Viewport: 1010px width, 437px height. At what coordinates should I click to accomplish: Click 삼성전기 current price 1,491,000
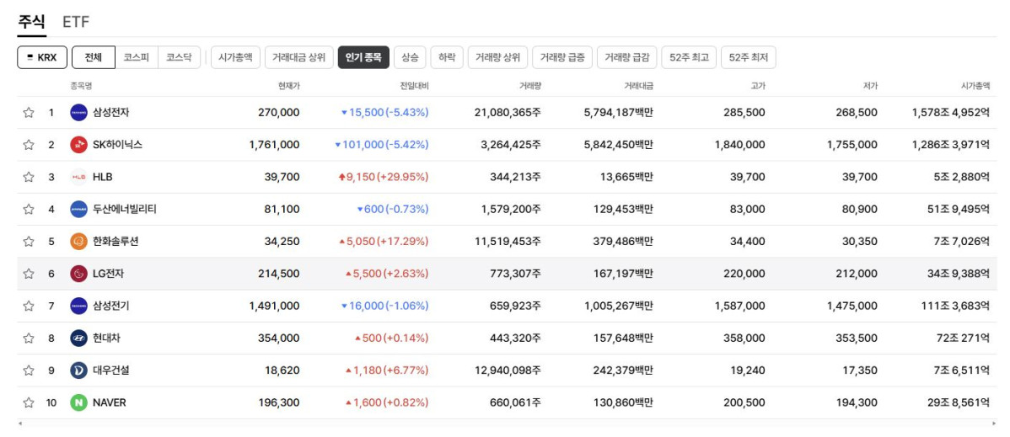tap(274, 306)
